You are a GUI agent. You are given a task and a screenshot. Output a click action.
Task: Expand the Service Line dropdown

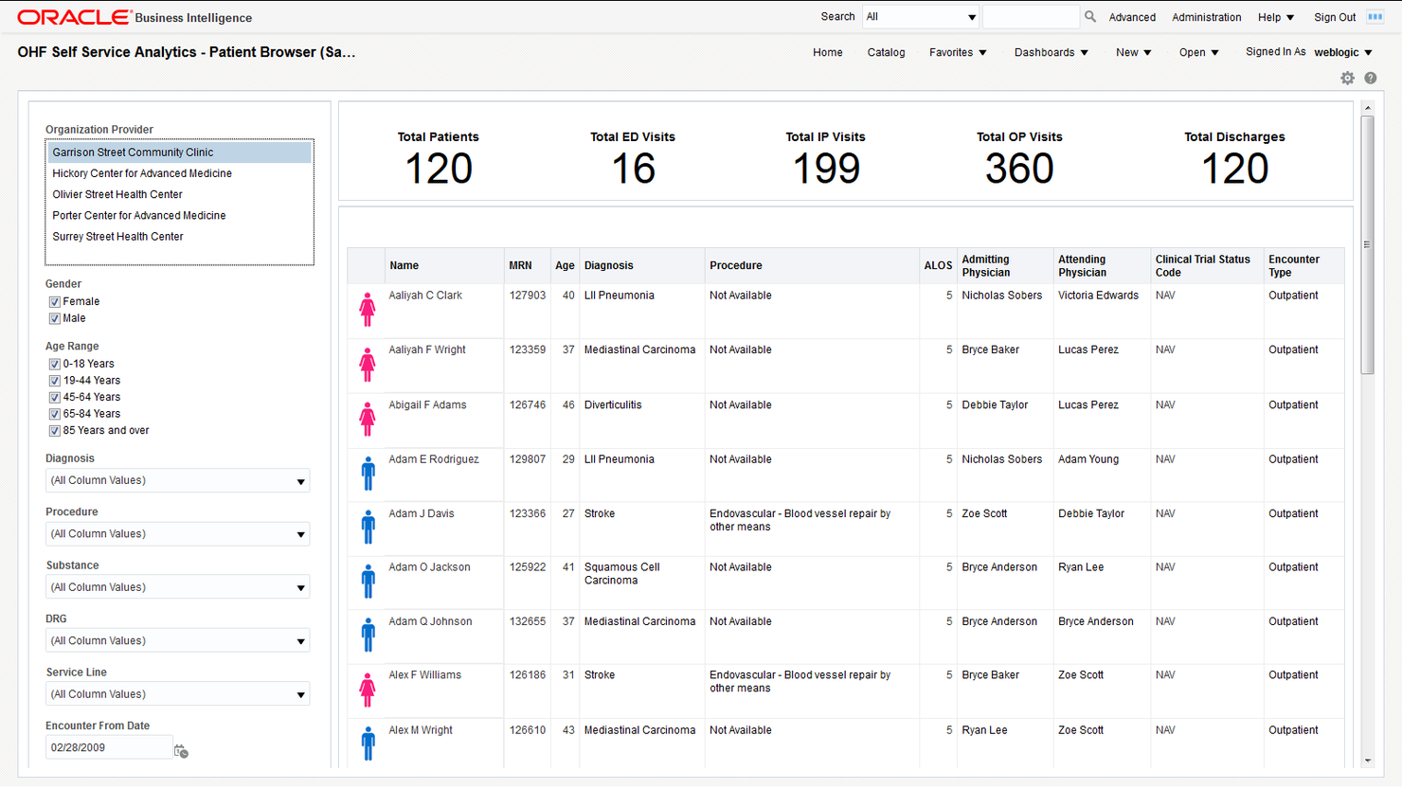(303, 693)
